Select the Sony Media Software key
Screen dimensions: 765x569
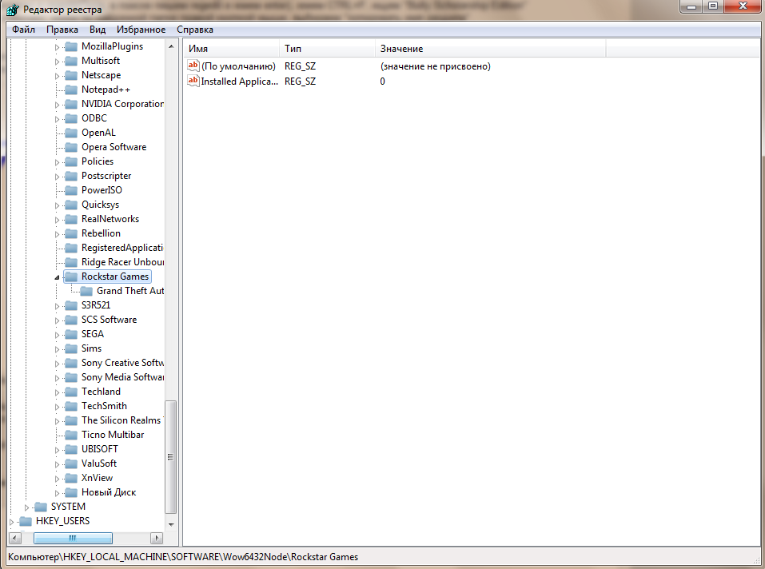tap(122, 377)
